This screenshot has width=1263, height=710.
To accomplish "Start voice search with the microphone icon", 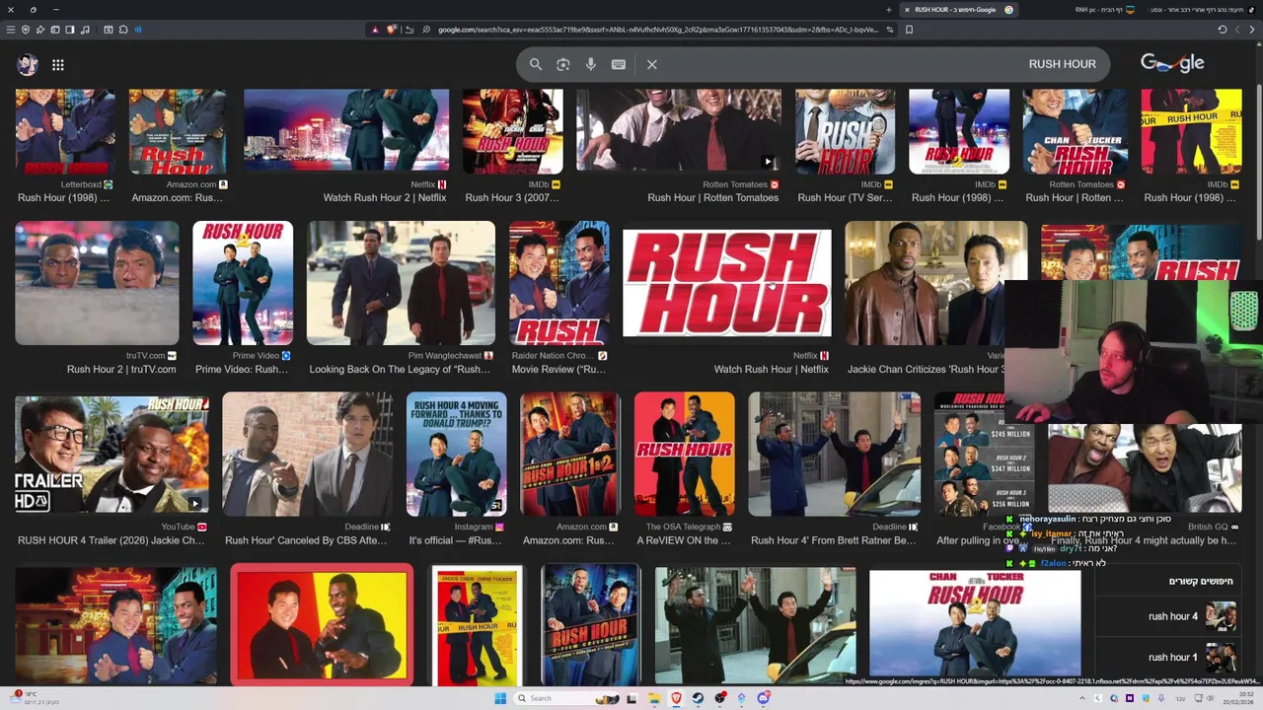I will click(x=591, y=64).
